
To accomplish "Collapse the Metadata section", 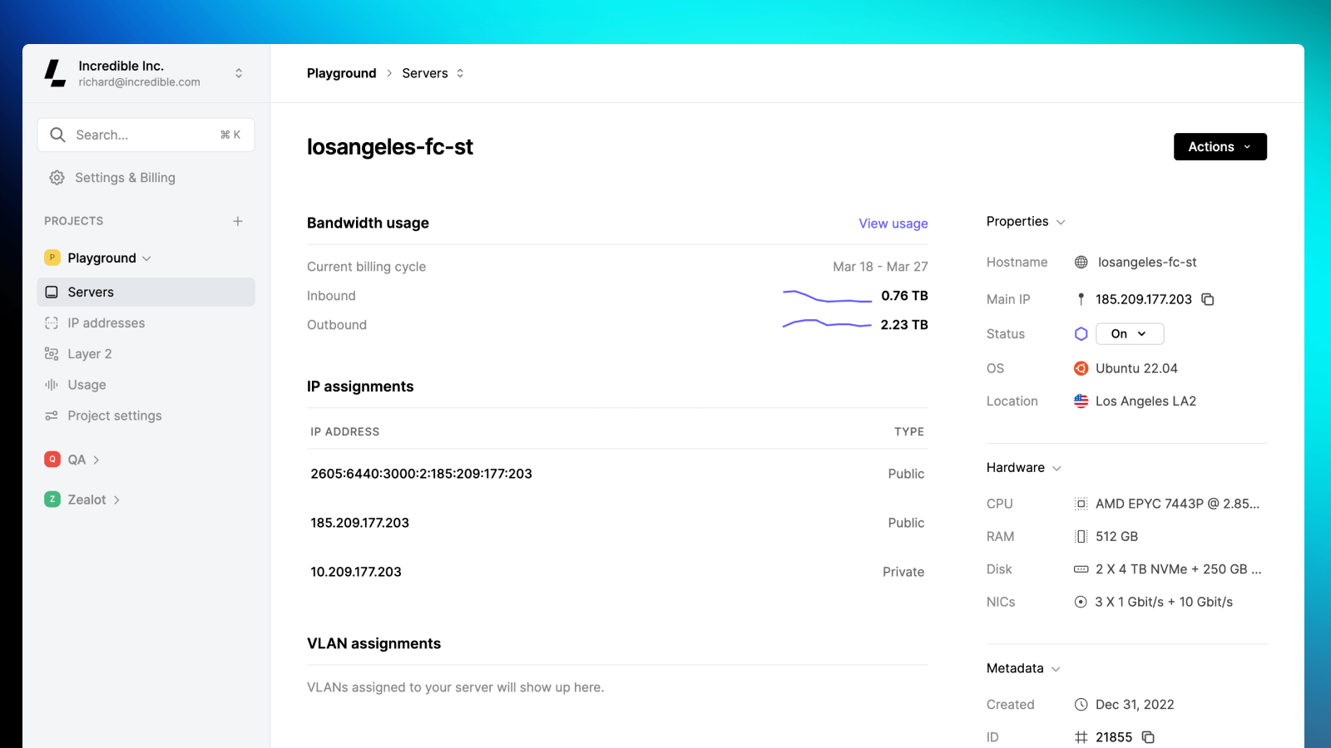I will pos(1057,668).
